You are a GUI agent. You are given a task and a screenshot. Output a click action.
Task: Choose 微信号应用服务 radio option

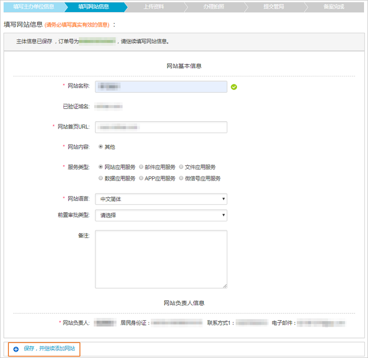(181, 178)
